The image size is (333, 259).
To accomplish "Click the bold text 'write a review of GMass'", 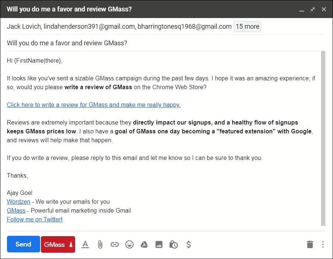I will (98, 87).
